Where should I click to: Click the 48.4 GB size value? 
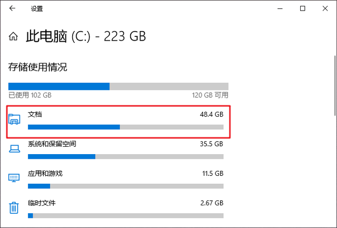(x=211, y=114)
